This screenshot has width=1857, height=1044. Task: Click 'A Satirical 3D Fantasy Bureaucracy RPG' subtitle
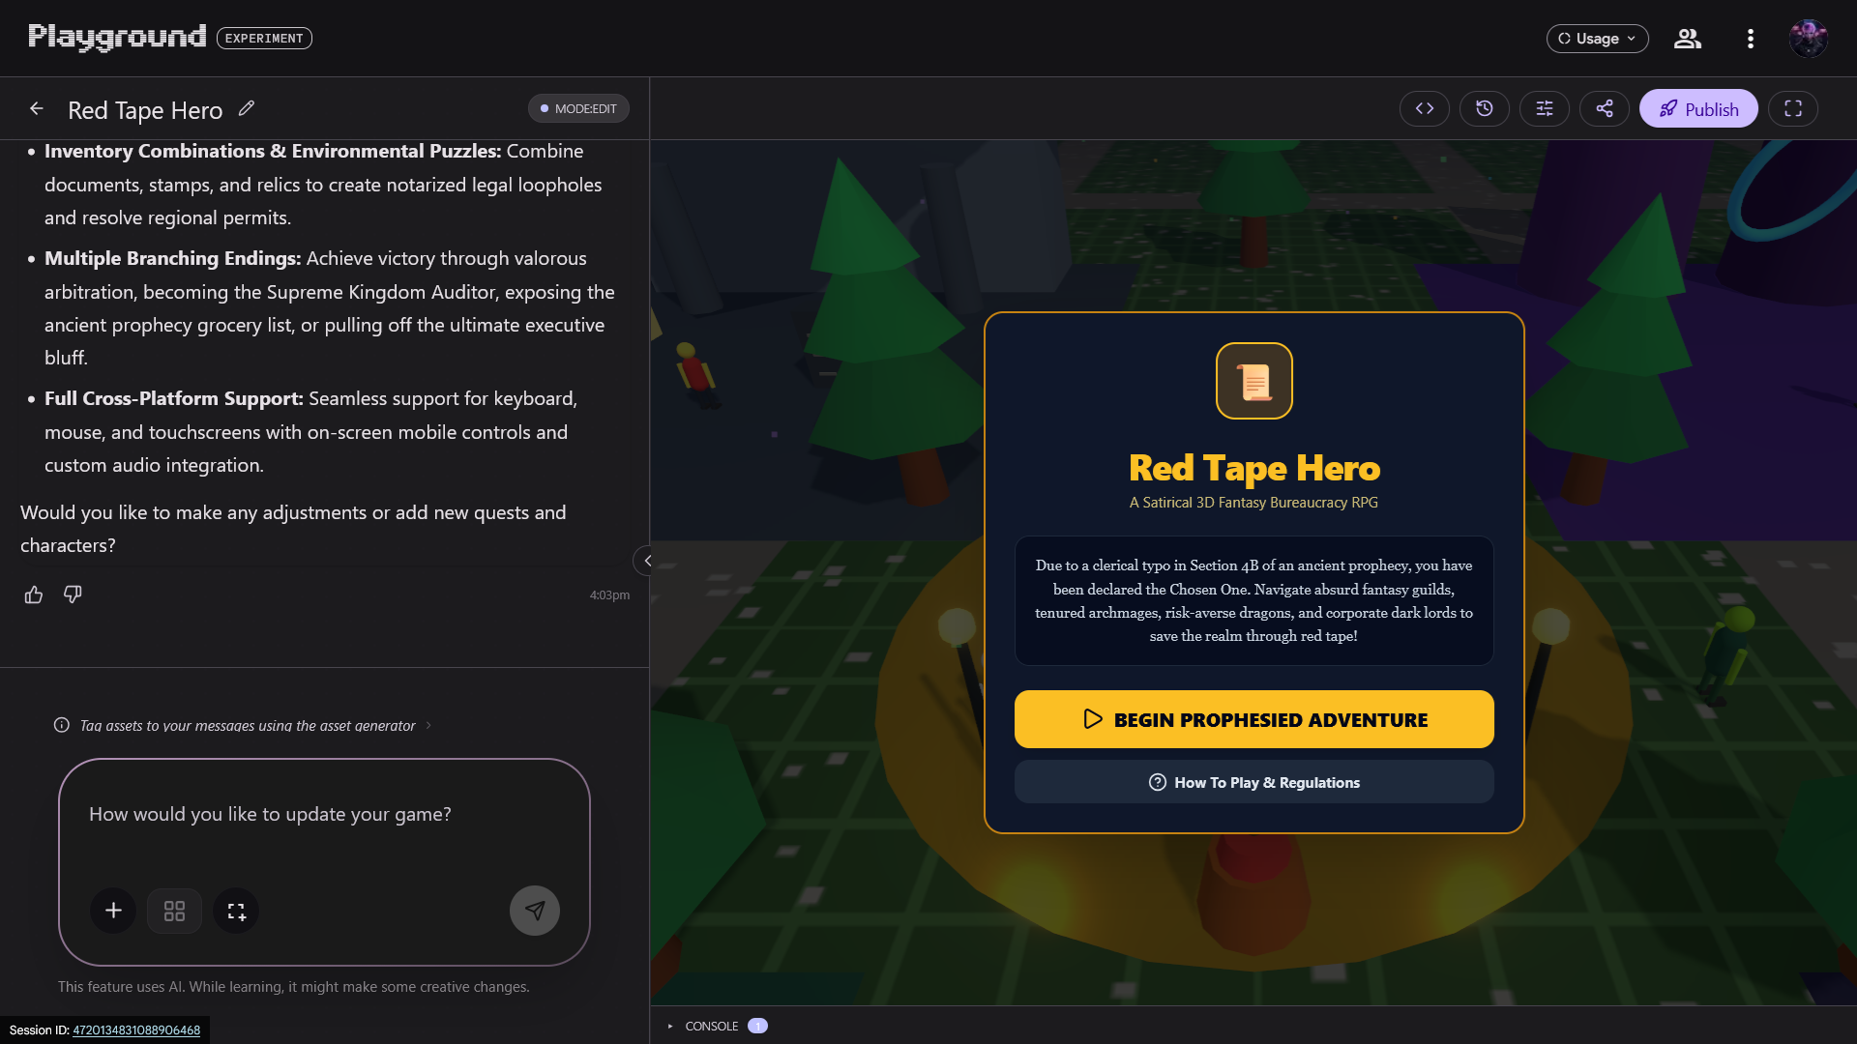pos(1253,503)
